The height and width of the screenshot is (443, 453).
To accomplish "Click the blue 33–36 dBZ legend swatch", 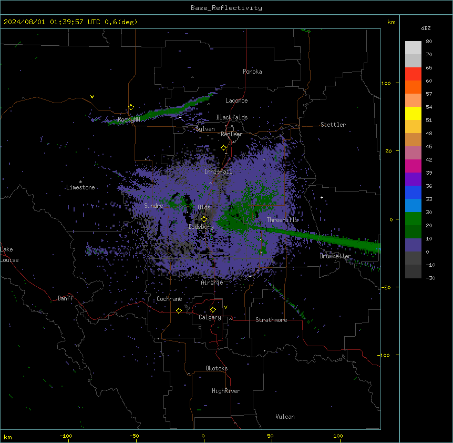I will (413, 192).
